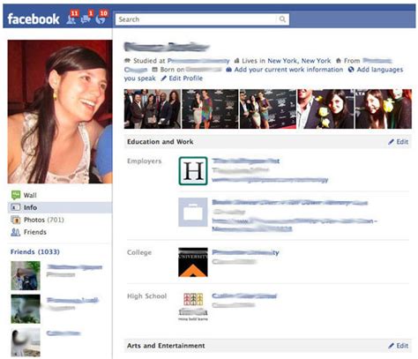Open the Friends (1033) heading link
The height and width of the screenshot is (359, 418).
(x=35, y=252)
